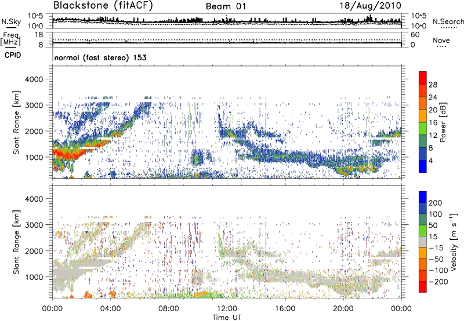
Task: Click the '2000' tick on velocity panel
Action: [34, 251]
